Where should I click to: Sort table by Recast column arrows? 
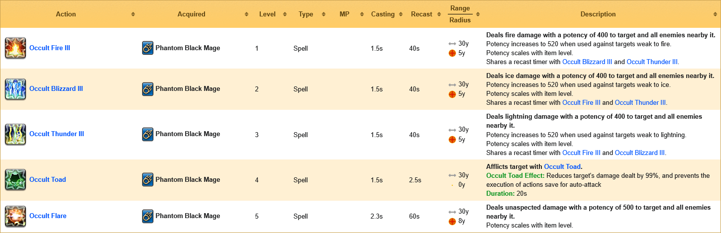tap(441, 14)
